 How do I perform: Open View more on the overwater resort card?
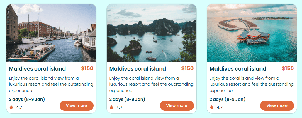coord(277,105)
